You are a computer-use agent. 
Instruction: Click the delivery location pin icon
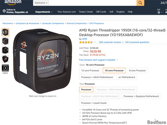4,11
